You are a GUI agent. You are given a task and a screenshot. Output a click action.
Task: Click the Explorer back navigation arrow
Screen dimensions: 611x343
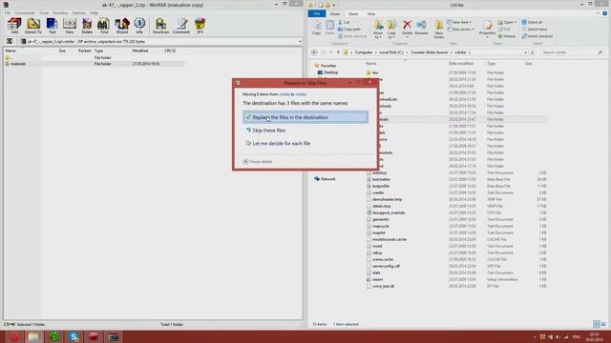coord(314,52)
